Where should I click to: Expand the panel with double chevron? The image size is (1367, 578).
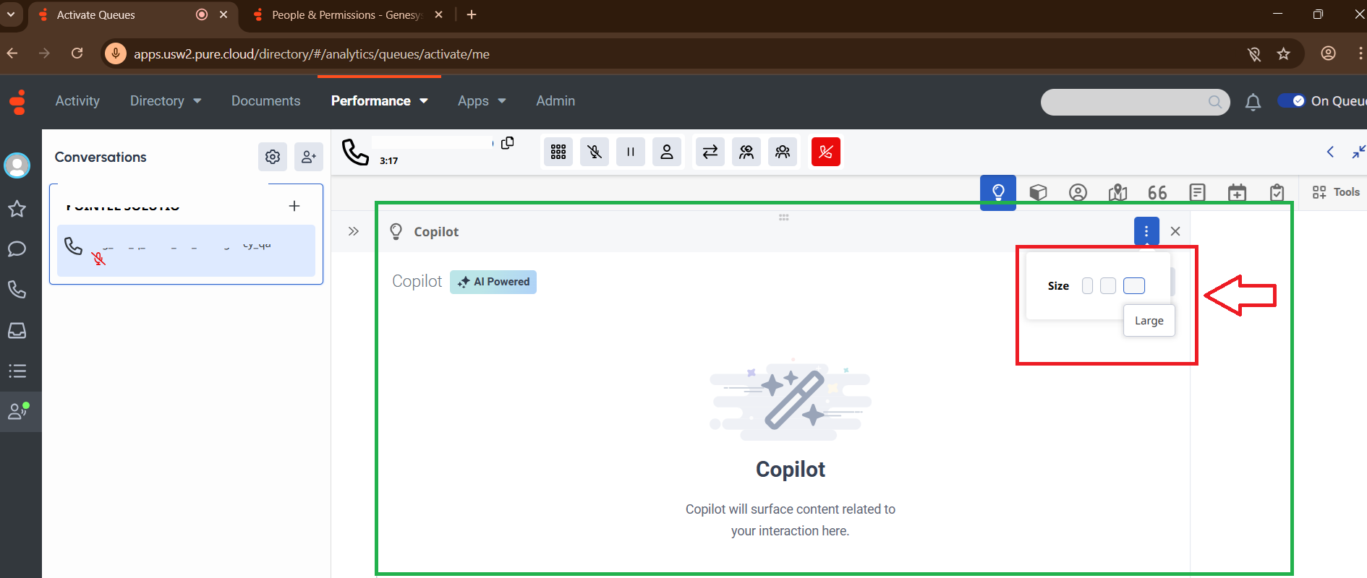pos(353,231)
